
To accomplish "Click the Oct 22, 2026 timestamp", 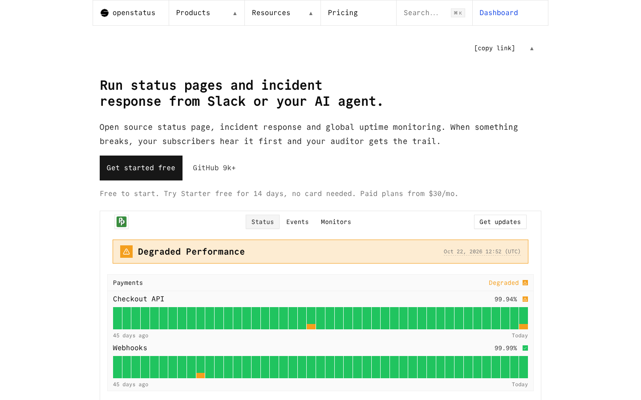I will click(482, 252).
